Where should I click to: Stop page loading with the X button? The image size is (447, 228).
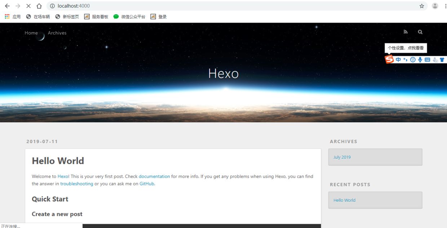coord(28,6)
